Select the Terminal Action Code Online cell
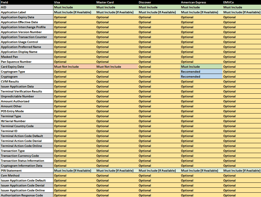Screen dimensions: 261x197 point(27,146)
